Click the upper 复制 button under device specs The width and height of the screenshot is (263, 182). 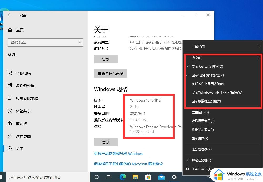coord(106,59)
